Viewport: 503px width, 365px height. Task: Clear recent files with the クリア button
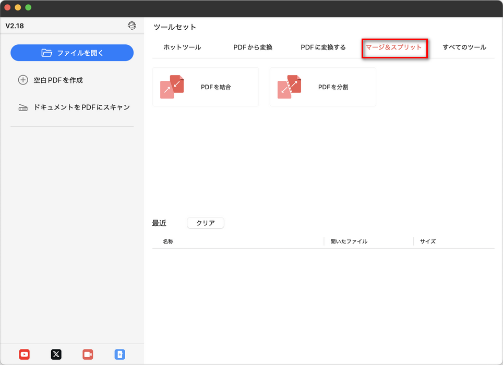pos(205,223)
